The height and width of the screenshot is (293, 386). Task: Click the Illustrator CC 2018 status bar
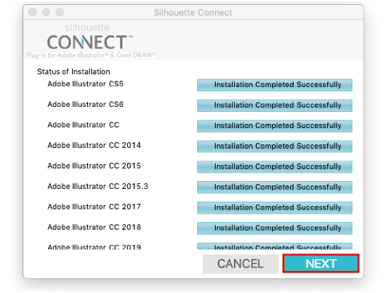[x=275, y=228]
